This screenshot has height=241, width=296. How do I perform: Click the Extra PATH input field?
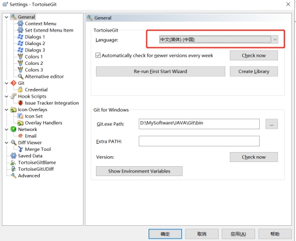pyautogui.click(x=199, y=141)
